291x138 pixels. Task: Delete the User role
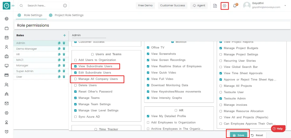[x=64, y=77]
